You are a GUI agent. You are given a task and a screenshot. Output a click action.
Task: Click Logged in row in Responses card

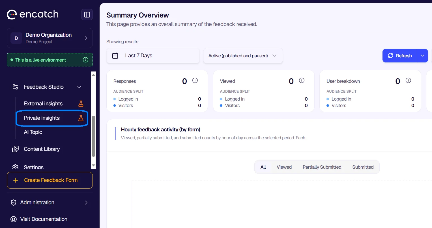pyautogui.click(x=157, y=99)
